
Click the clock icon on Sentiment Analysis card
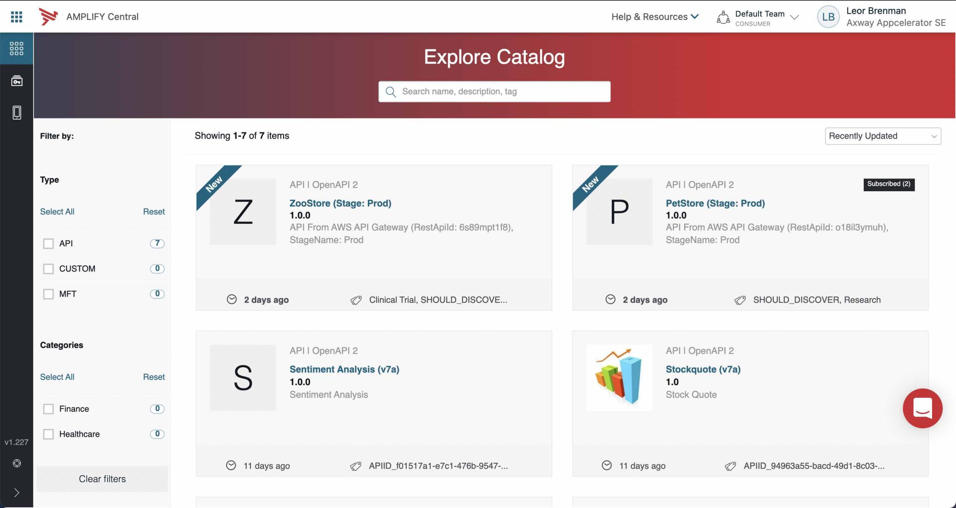coord(231,465)
